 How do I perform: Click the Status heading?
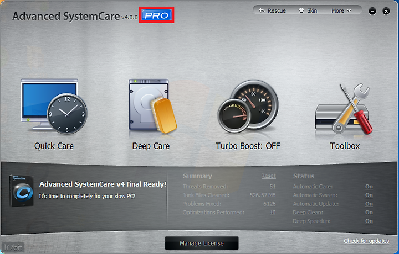click(304, 176)
